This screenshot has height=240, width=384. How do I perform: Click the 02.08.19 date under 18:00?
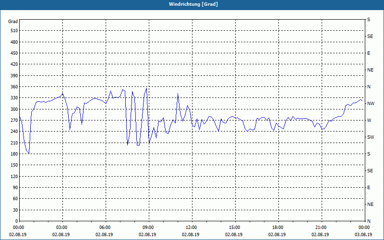pyautogui.click(x=277, y=235)
